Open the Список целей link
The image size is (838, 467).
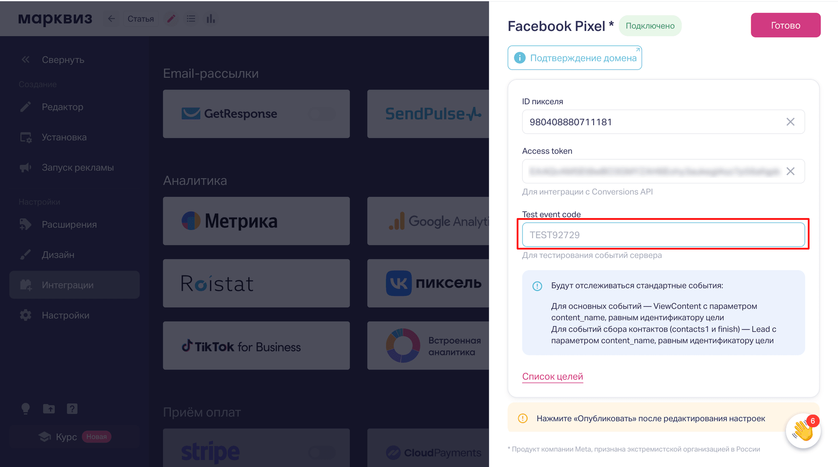(553, 376)
